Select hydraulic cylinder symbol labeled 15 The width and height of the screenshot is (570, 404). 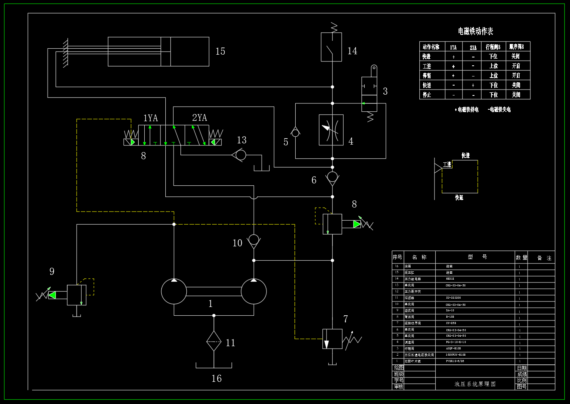tap(159, 51)
